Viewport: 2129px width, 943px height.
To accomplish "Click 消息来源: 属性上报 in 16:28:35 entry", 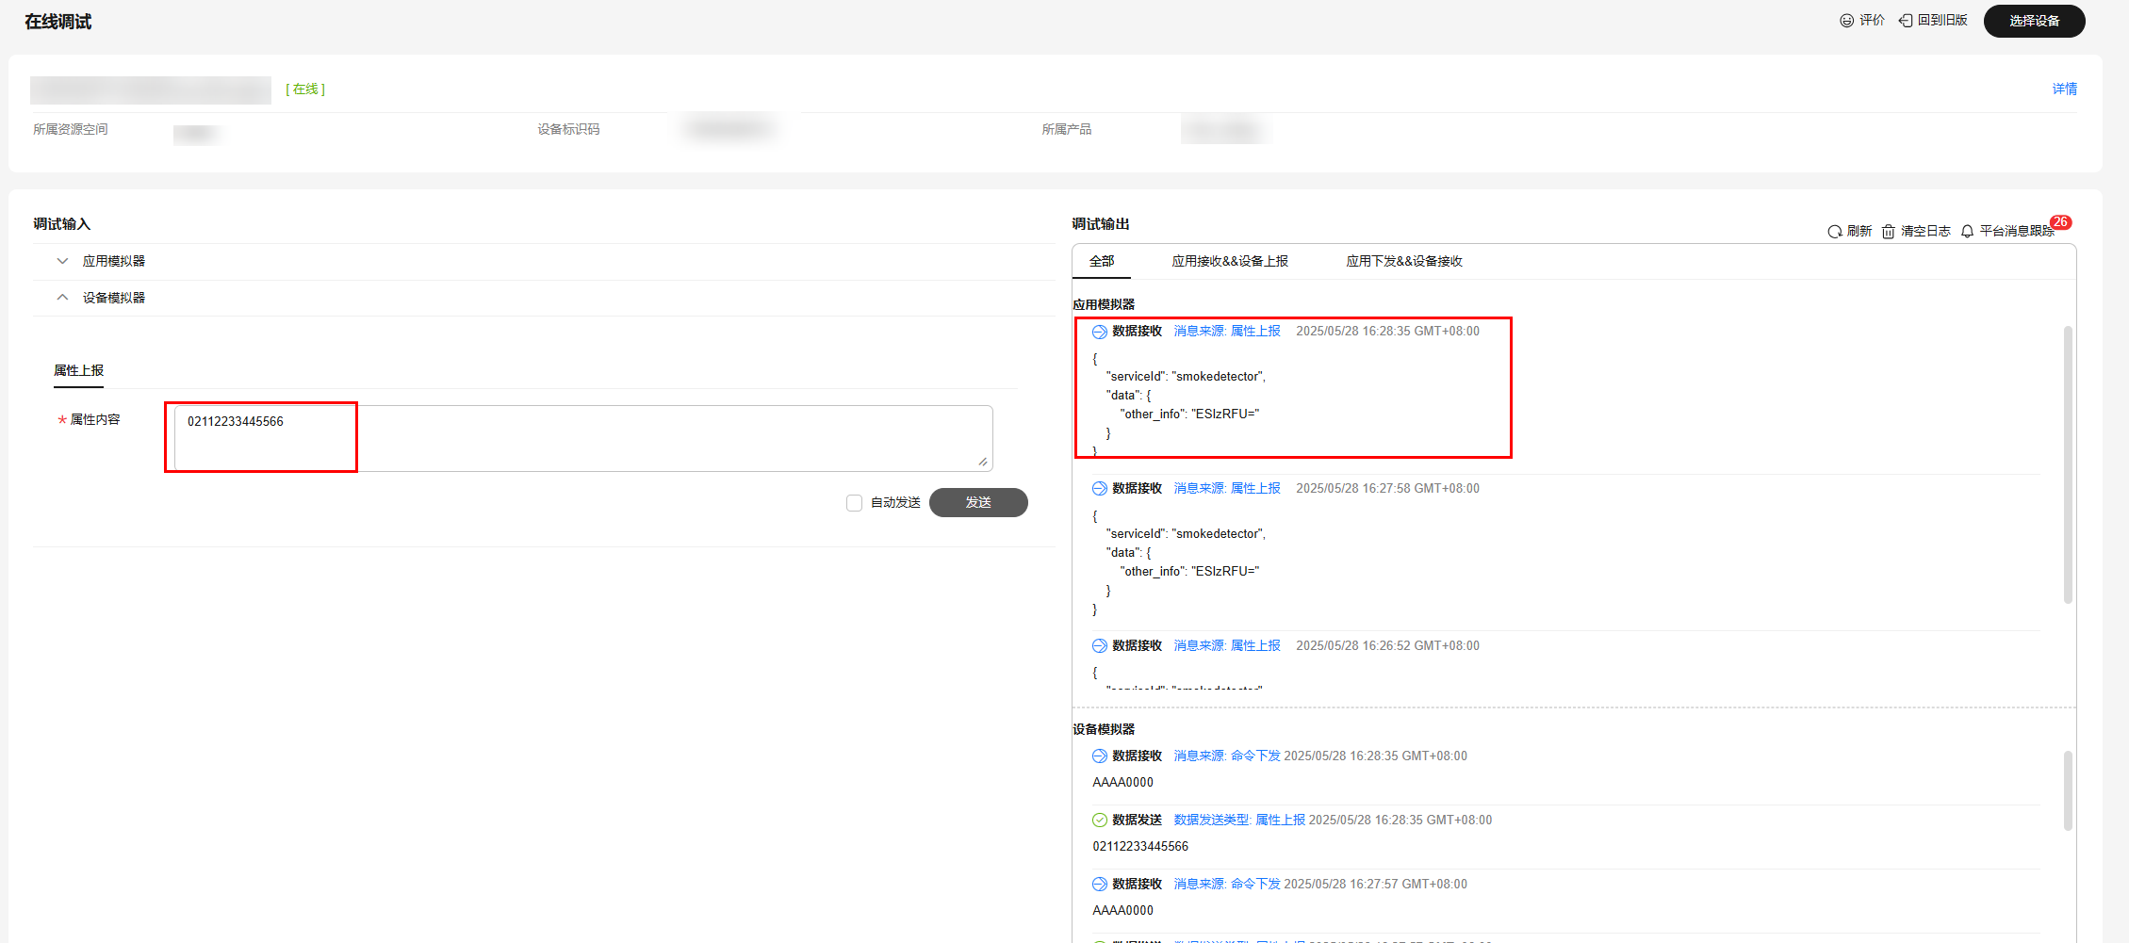I will pos(1227,332).
